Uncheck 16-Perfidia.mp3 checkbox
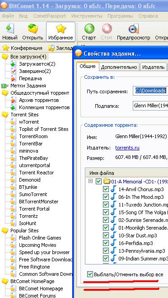The image size is (168, 298). point(106,243)
